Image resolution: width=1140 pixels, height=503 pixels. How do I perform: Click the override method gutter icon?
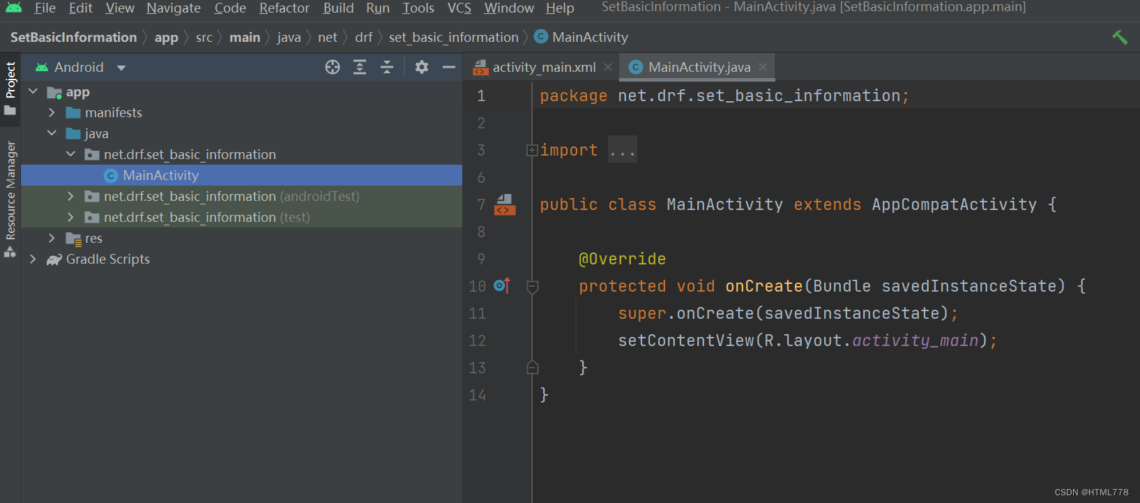(x=502, y=285)
